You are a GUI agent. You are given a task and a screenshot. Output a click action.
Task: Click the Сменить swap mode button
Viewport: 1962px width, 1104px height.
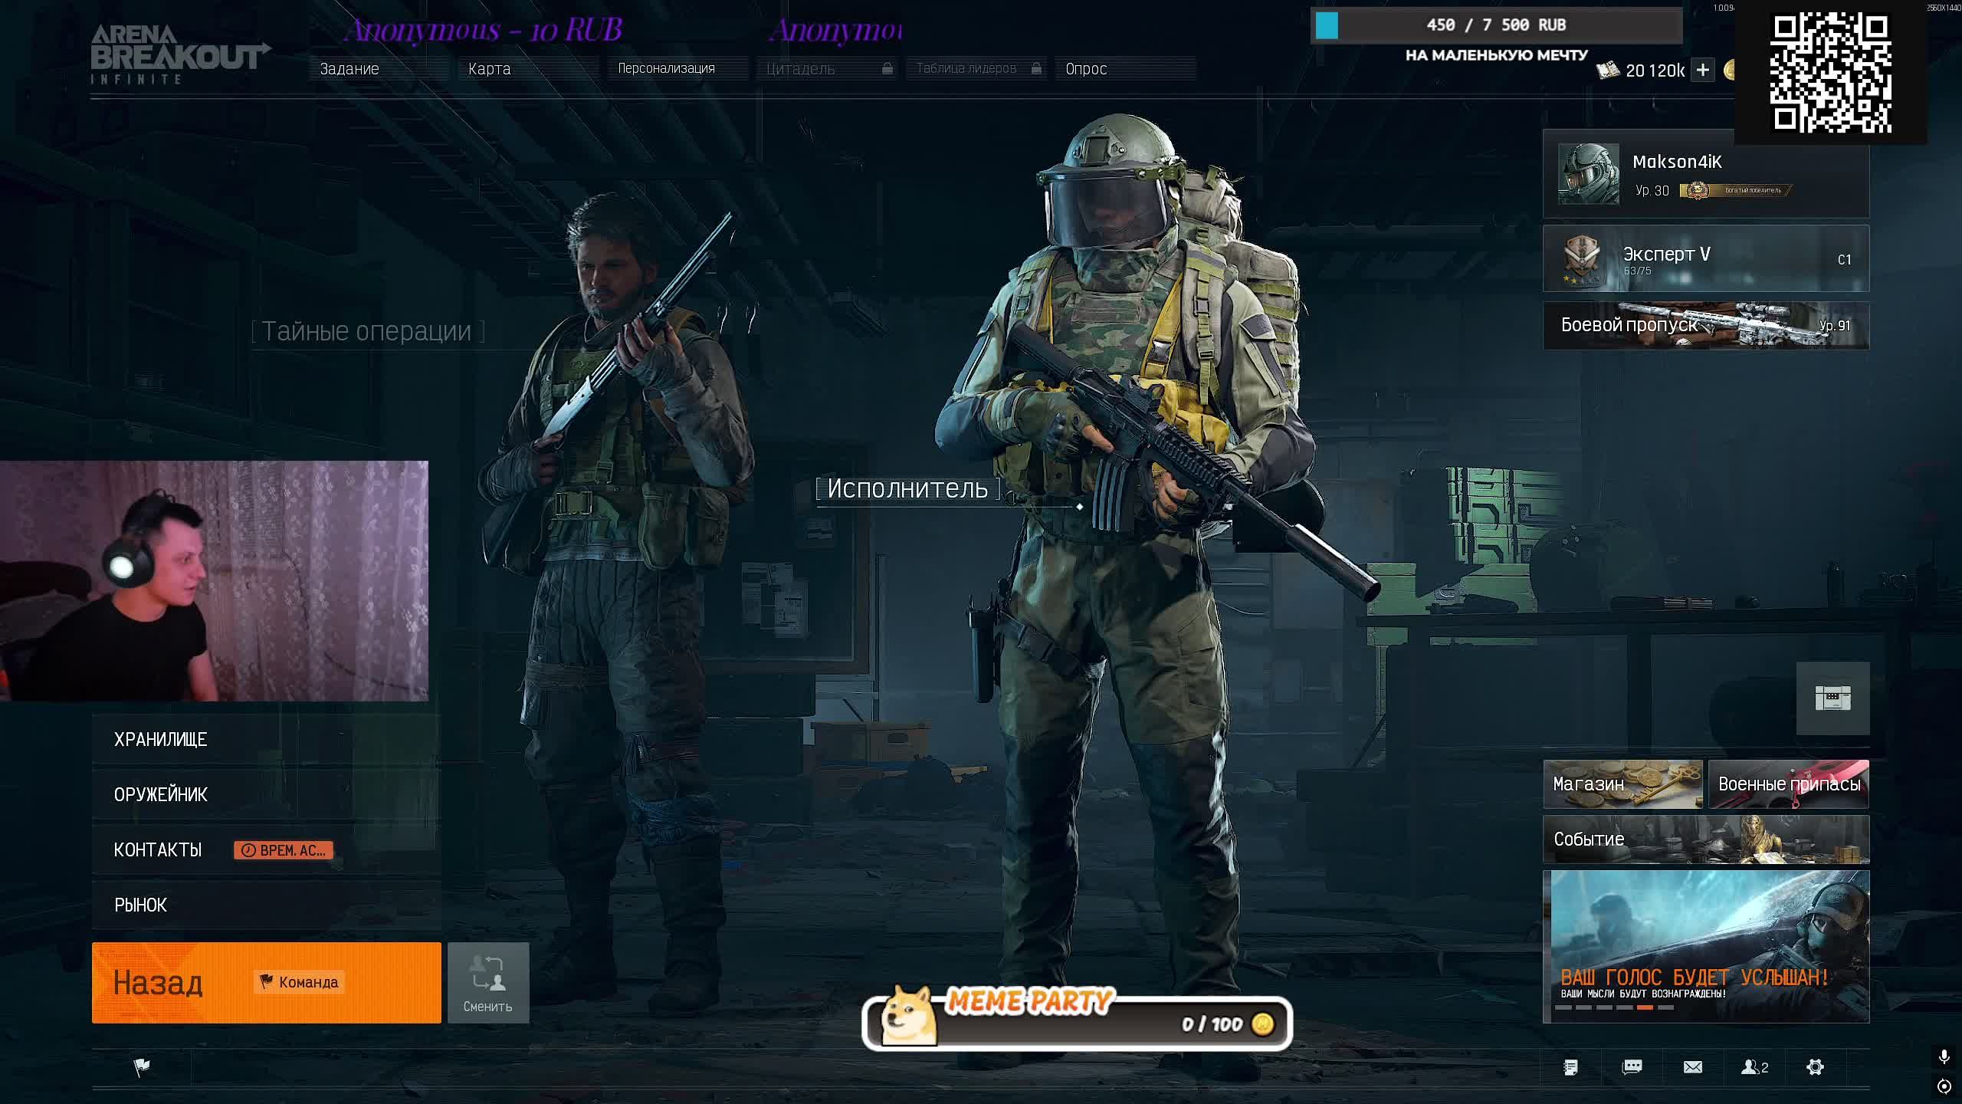[x=488, y=983]
